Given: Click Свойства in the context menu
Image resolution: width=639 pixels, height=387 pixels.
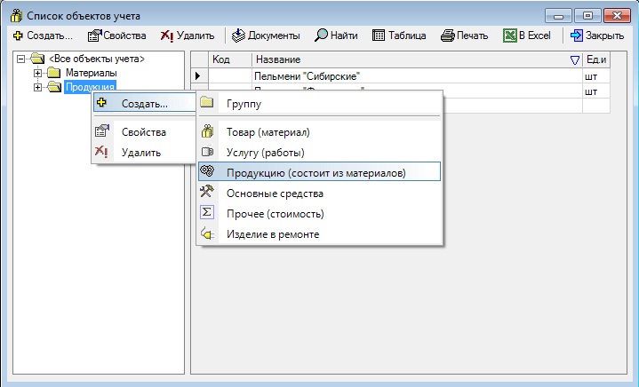Looking at the screenshot, I should point(143,132).
